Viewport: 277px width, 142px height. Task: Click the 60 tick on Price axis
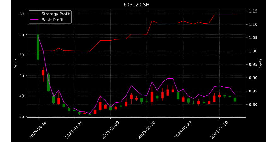(22, 14)
